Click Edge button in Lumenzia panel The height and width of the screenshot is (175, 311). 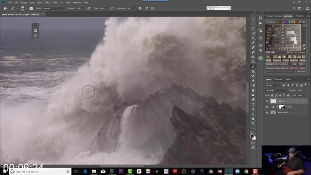[x=294, y=64]
